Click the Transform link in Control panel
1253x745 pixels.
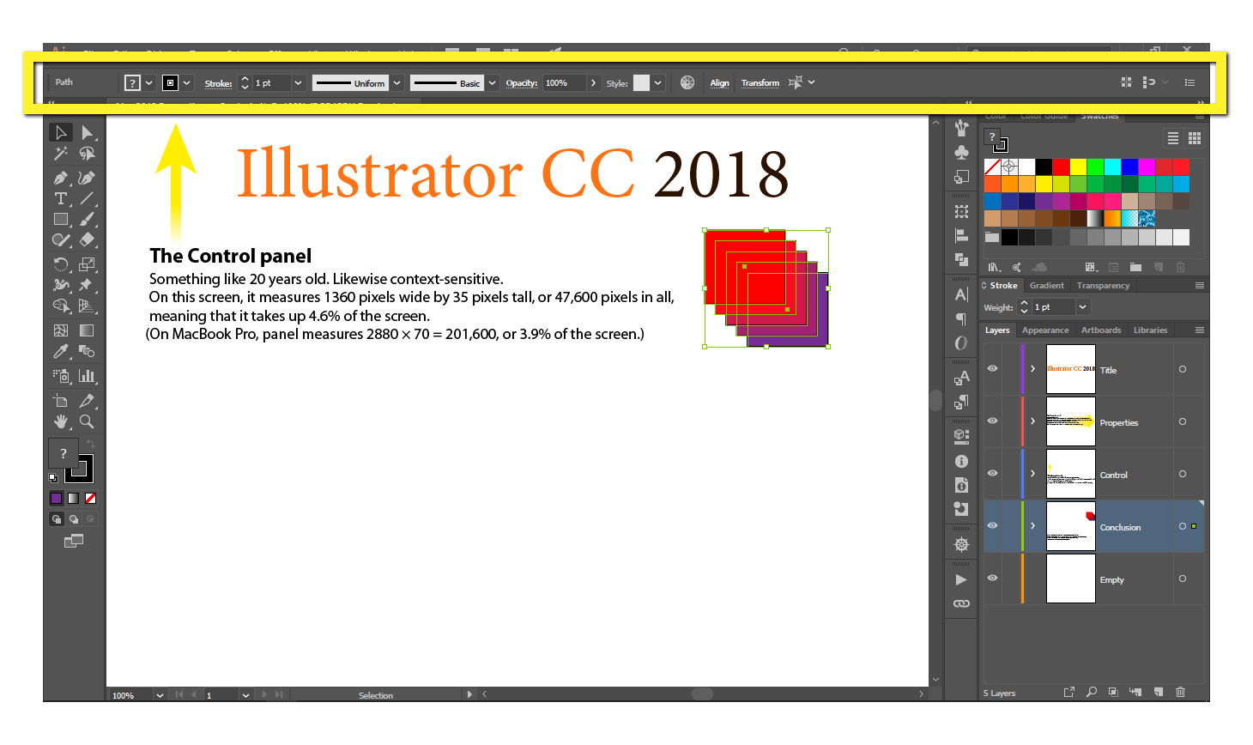tap(760, 82)
